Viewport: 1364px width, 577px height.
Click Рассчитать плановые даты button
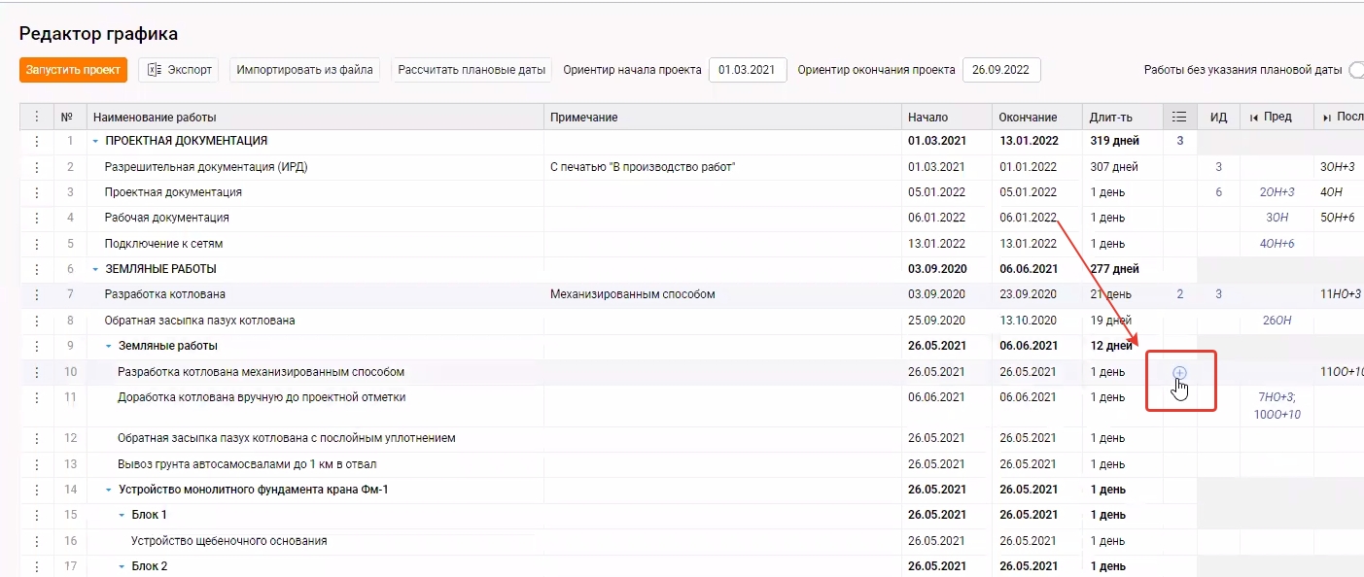click(x=472, y=70)
